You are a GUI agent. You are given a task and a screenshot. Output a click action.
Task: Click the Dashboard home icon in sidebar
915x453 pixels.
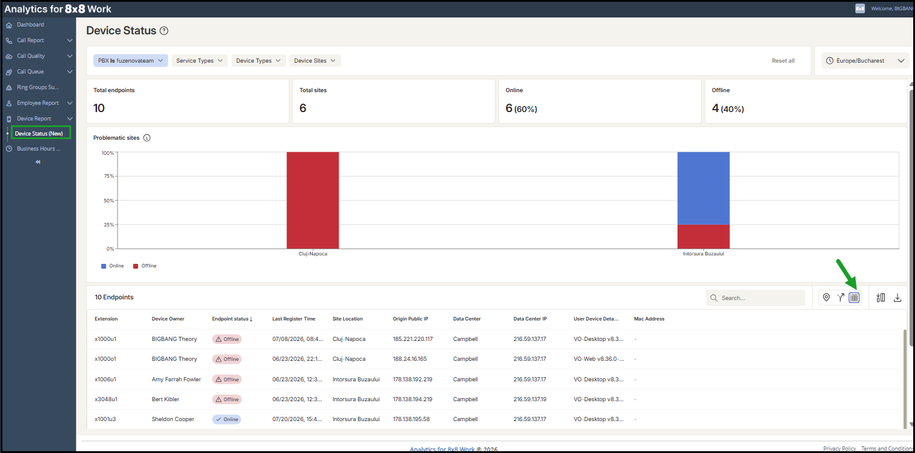pos(9,25)
